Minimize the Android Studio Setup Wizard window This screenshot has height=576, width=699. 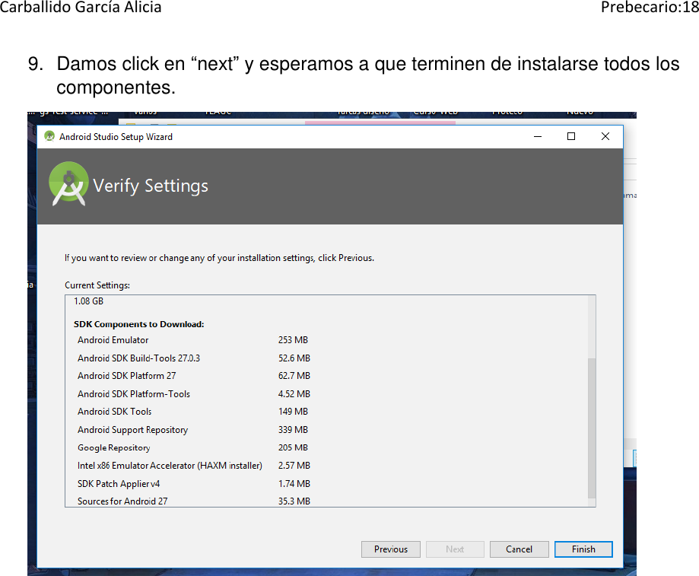coord(538,136)
